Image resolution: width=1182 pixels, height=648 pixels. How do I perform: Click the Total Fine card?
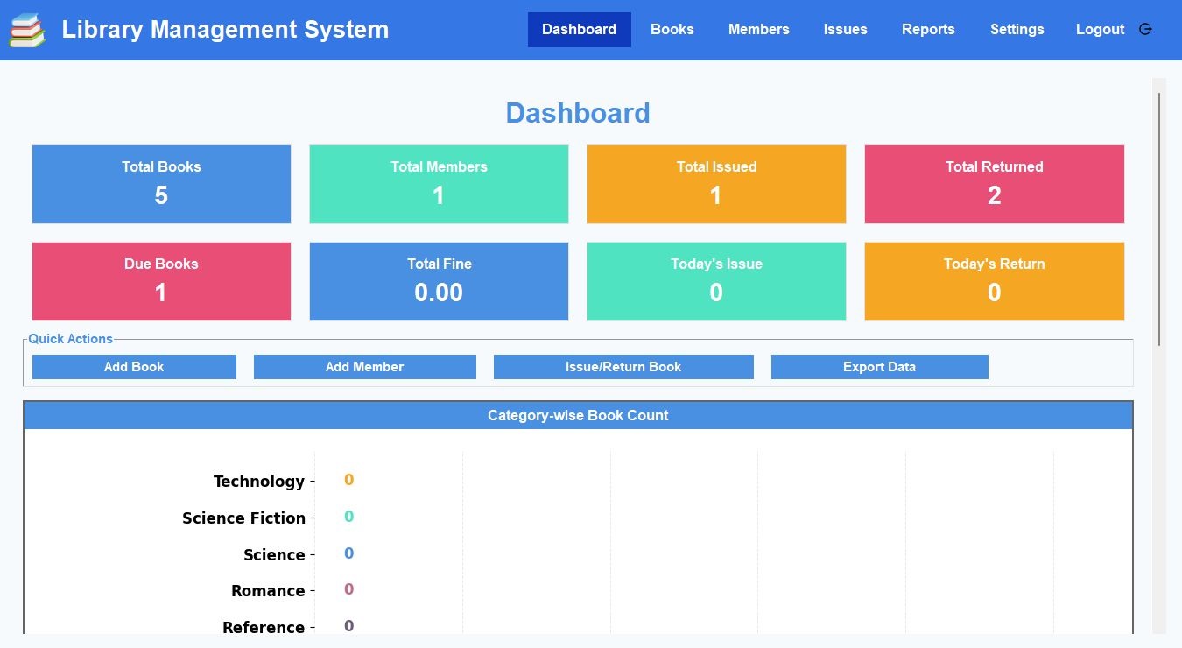coord(439,280)
